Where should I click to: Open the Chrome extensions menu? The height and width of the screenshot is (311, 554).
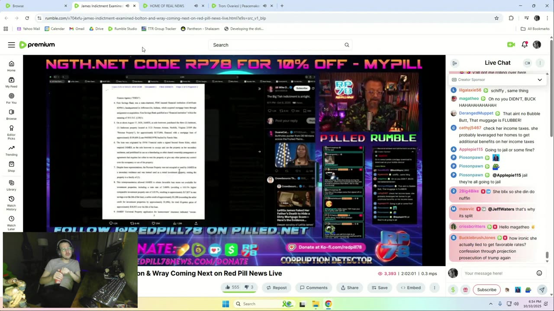pyautogui.click(x=511, y=18)
